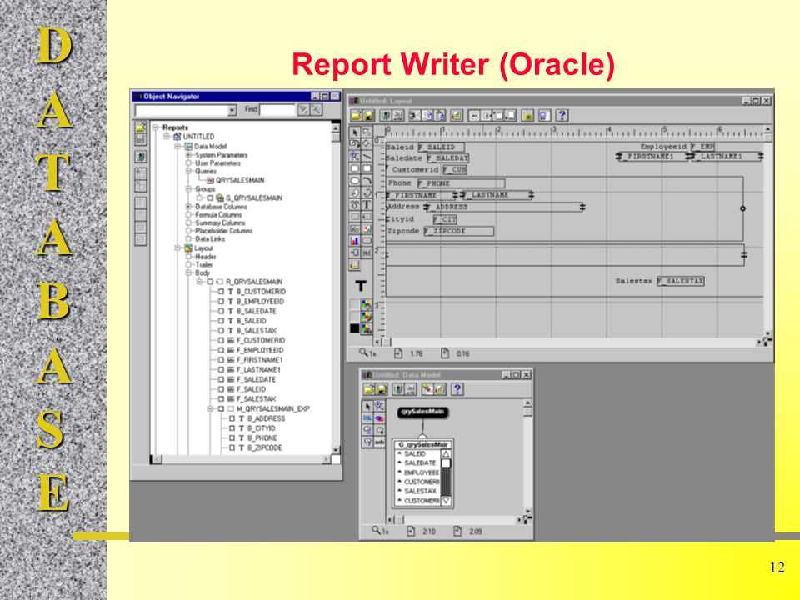The width and height of the screenshot is (800, 600).
Task: Click the fill color palette icon in Layout palette
Action: coord(367,305)
